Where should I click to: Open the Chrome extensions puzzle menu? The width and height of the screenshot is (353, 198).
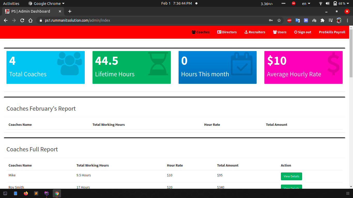[x=322, y=20]
